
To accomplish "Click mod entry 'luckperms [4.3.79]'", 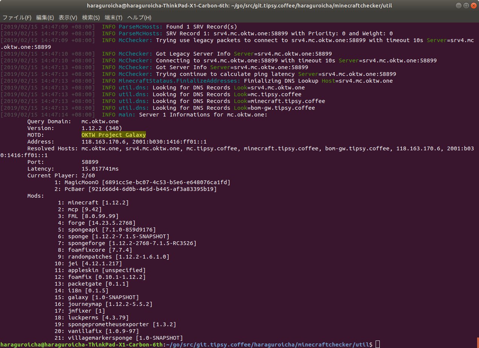I will pos(91,318).
